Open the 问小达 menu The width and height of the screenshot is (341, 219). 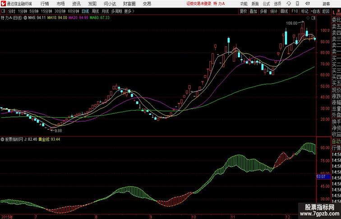[x=110, y=4]
